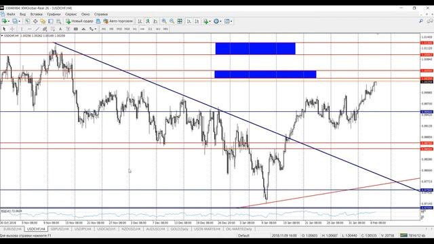Select the Rectangle shape tool

tap(76, 29)
